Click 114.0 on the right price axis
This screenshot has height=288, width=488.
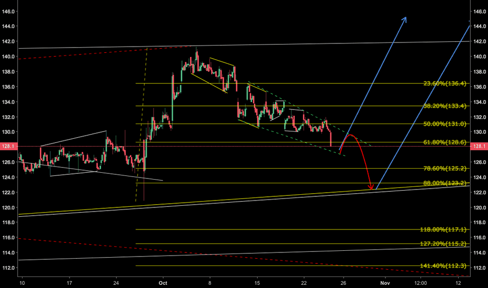(480, 252)
